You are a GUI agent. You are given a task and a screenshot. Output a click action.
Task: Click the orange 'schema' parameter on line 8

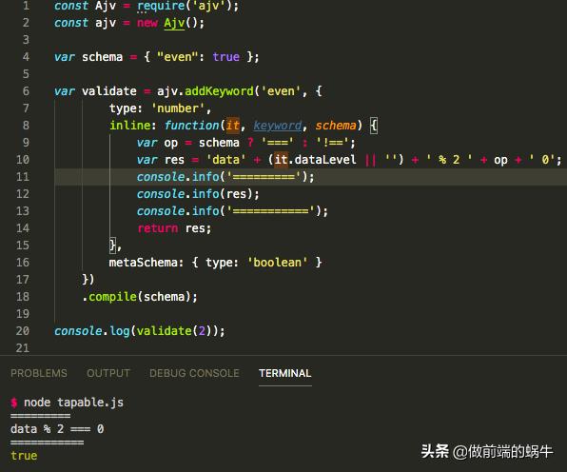coord(336,126)
